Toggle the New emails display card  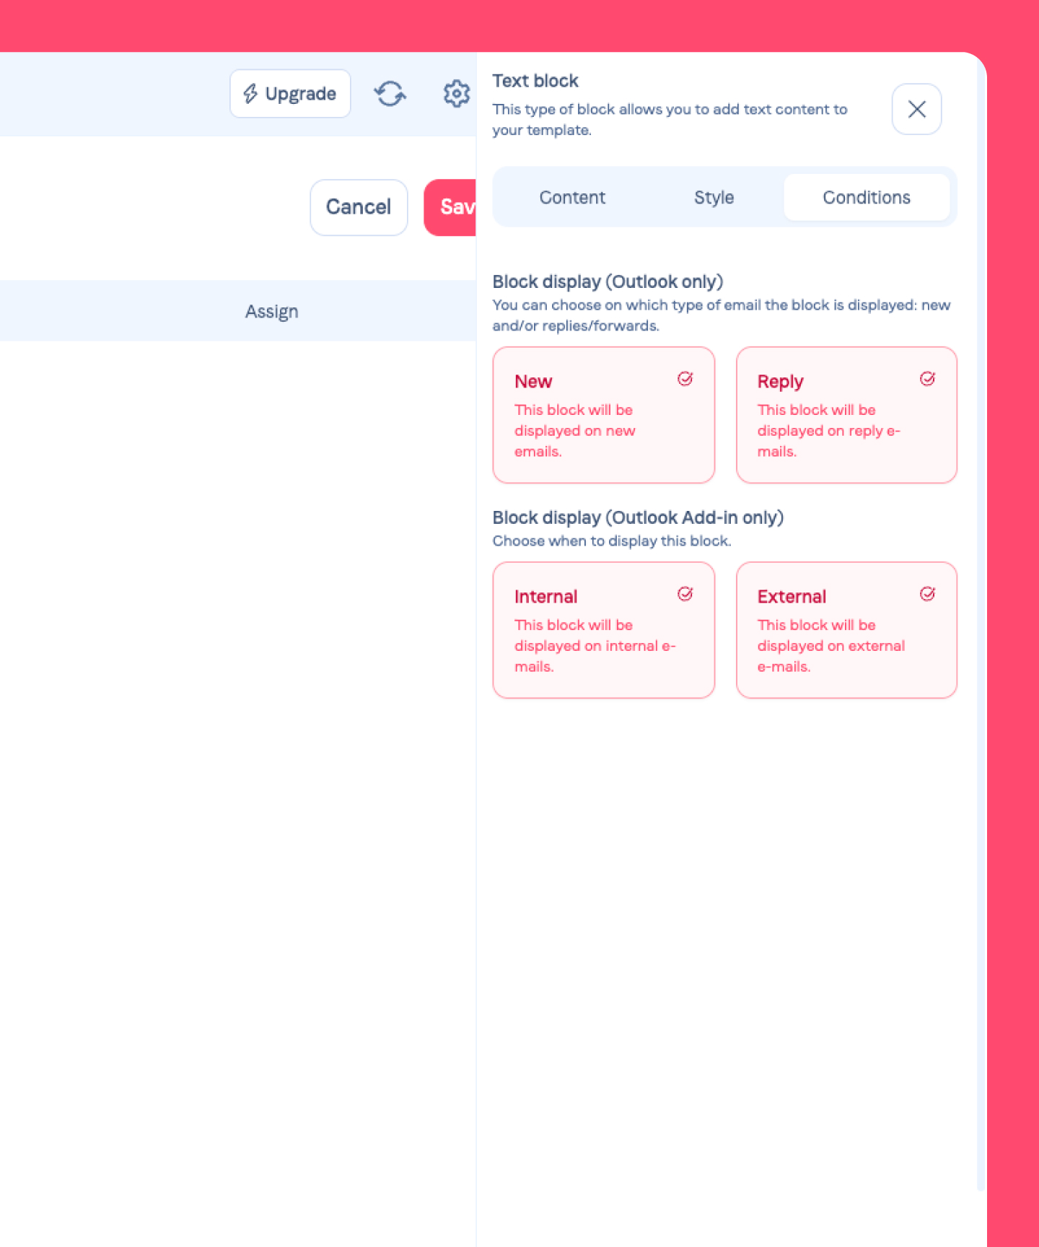coord(604,415)
